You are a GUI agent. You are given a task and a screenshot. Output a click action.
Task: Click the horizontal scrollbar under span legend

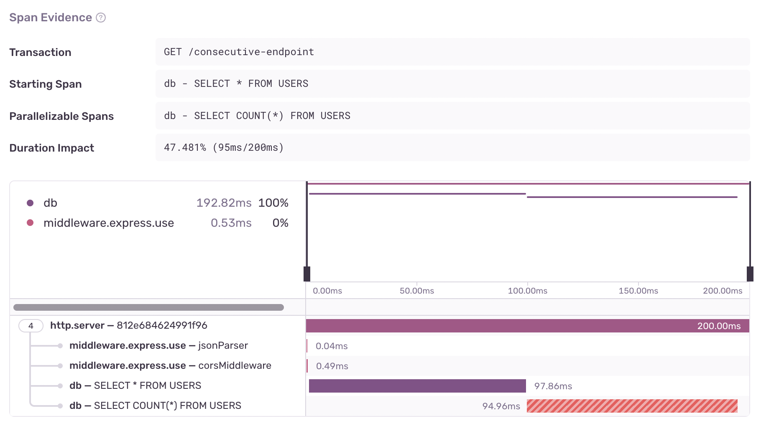click(x=148, y=307)
